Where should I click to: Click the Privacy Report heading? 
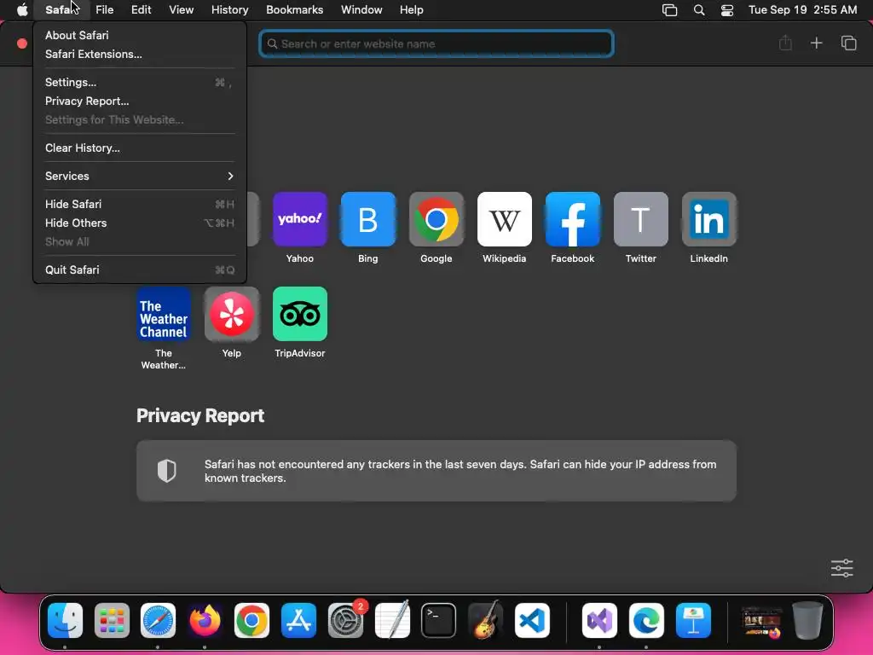(x=199, y=415)
